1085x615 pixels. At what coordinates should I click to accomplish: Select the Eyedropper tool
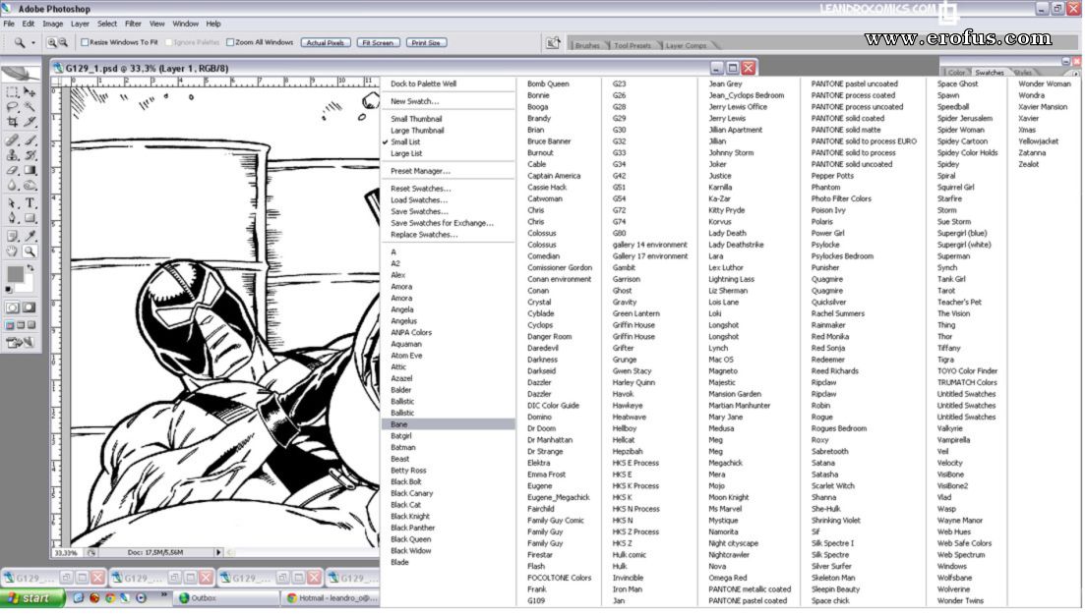coord(30,237)
